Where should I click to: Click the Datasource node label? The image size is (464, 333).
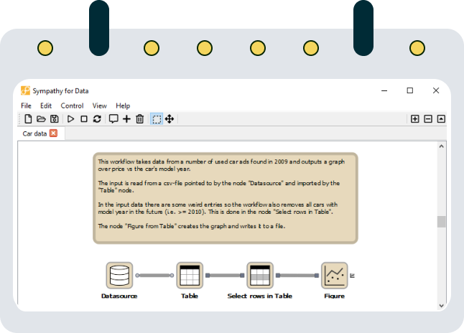(x=119, y=296)
